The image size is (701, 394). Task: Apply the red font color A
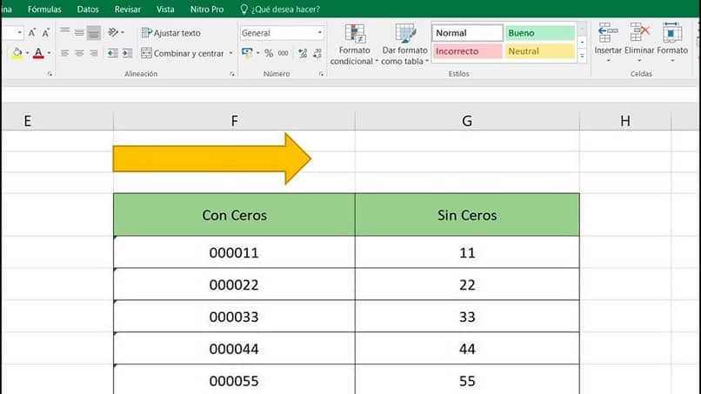pos(38,53)
